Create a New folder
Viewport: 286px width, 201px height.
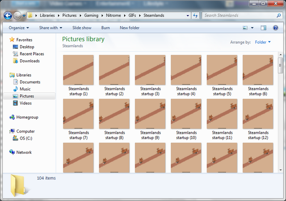pos(130,28)
